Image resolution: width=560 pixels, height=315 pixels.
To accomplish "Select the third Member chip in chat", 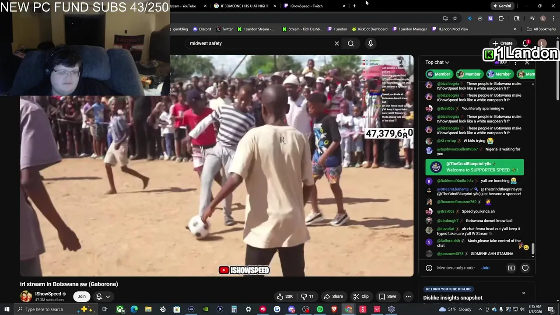I will tap(499, 74).
